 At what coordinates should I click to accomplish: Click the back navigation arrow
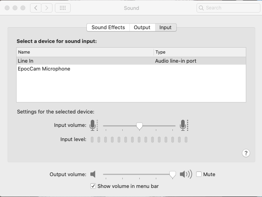[x=36, y=8]
